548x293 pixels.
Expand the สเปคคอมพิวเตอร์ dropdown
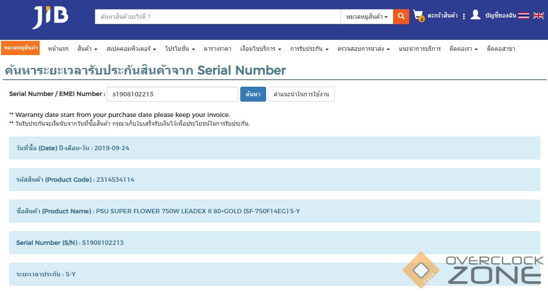click(131, 49)
